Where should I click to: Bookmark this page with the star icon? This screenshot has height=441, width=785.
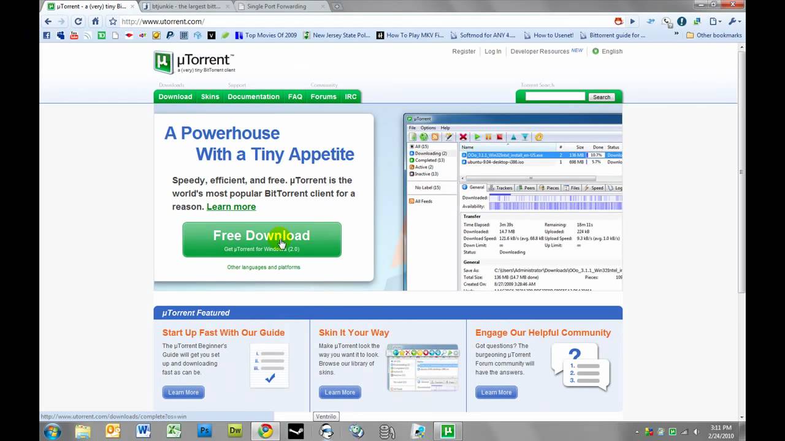point(113,21)
